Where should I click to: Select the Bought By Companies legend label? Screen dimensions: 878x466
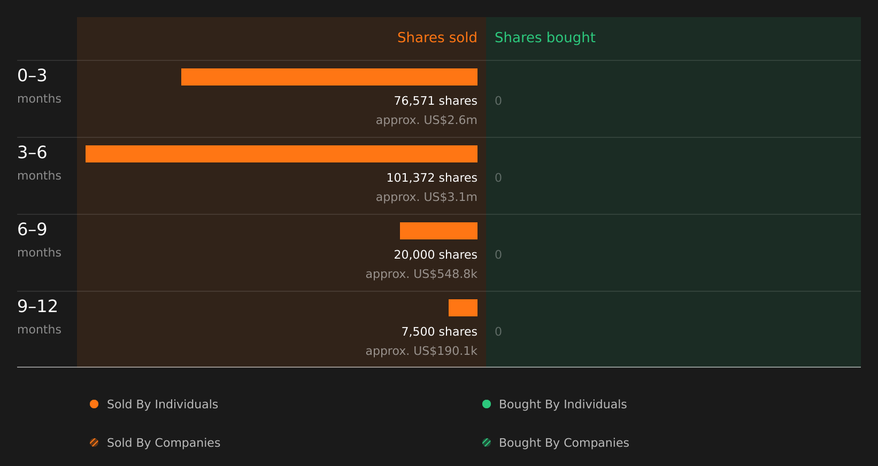pyautogui.click(x=564, y=443)
